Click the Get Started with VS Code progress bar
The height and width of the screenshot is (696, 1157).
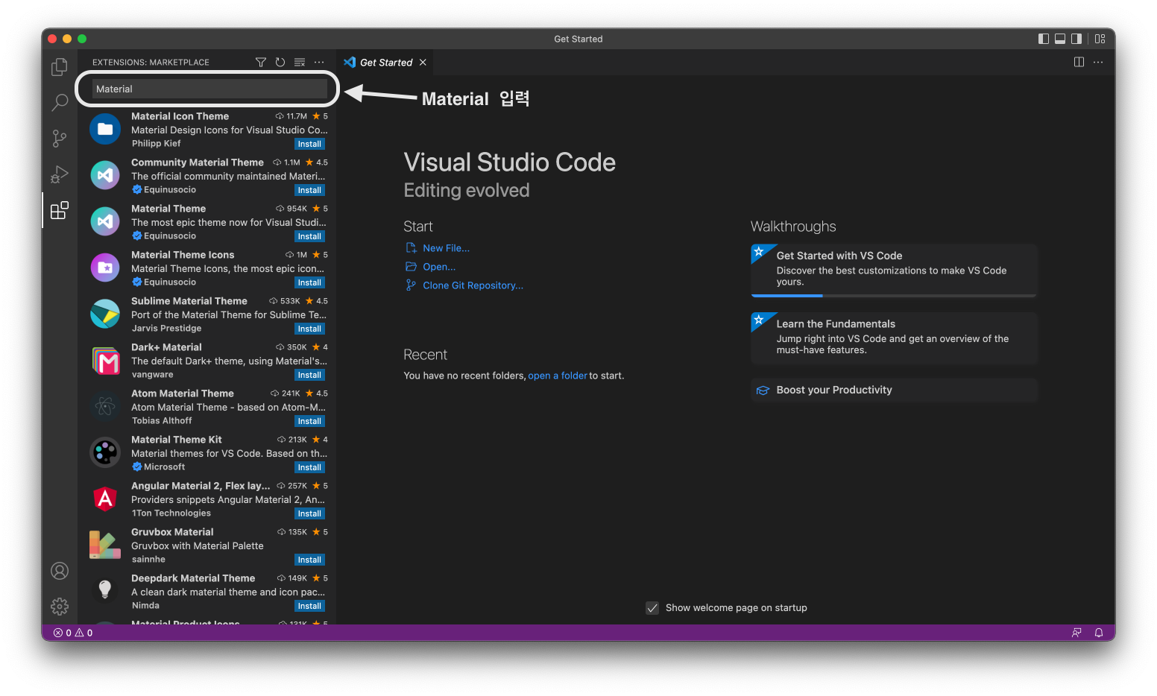[x=894, y=296]
